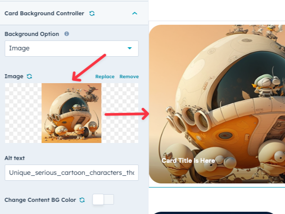This screenshot has height=214, width=285.
Task: Collapse the Card Background Controller section
Action: [x=134, y=13]
